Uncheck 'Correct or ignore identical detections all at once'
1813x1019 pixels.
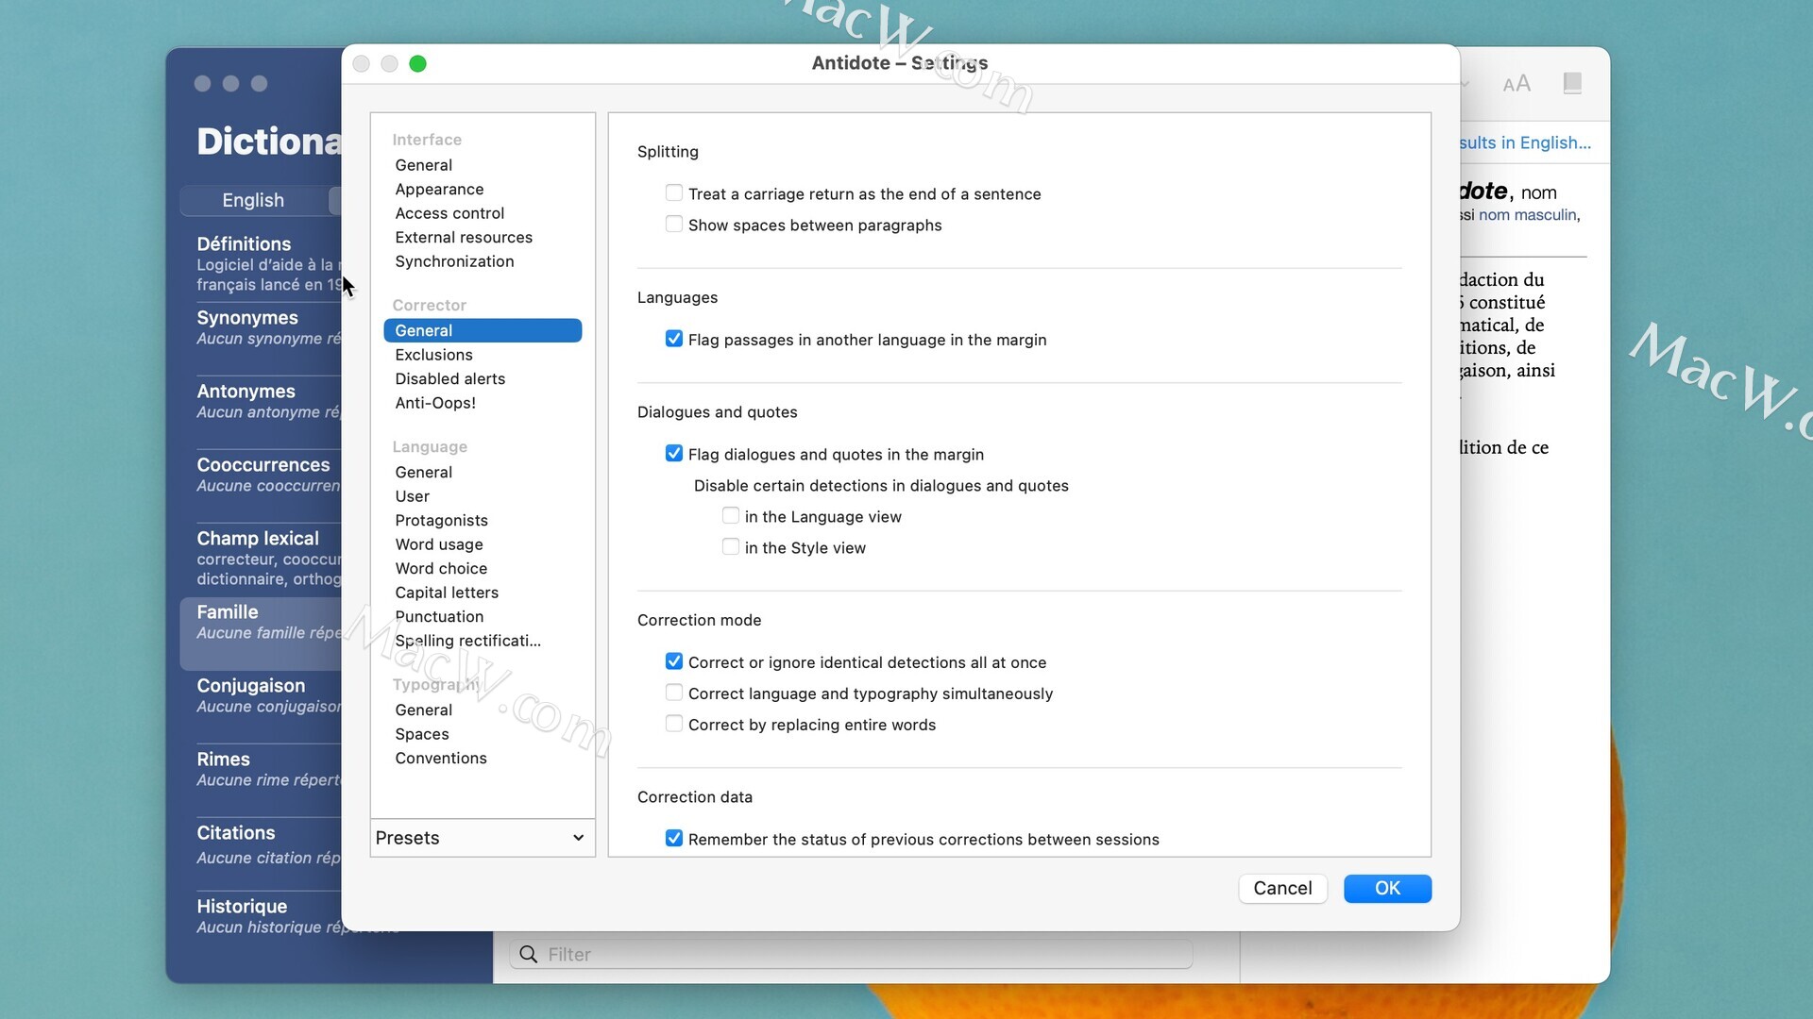click(674, 661)
